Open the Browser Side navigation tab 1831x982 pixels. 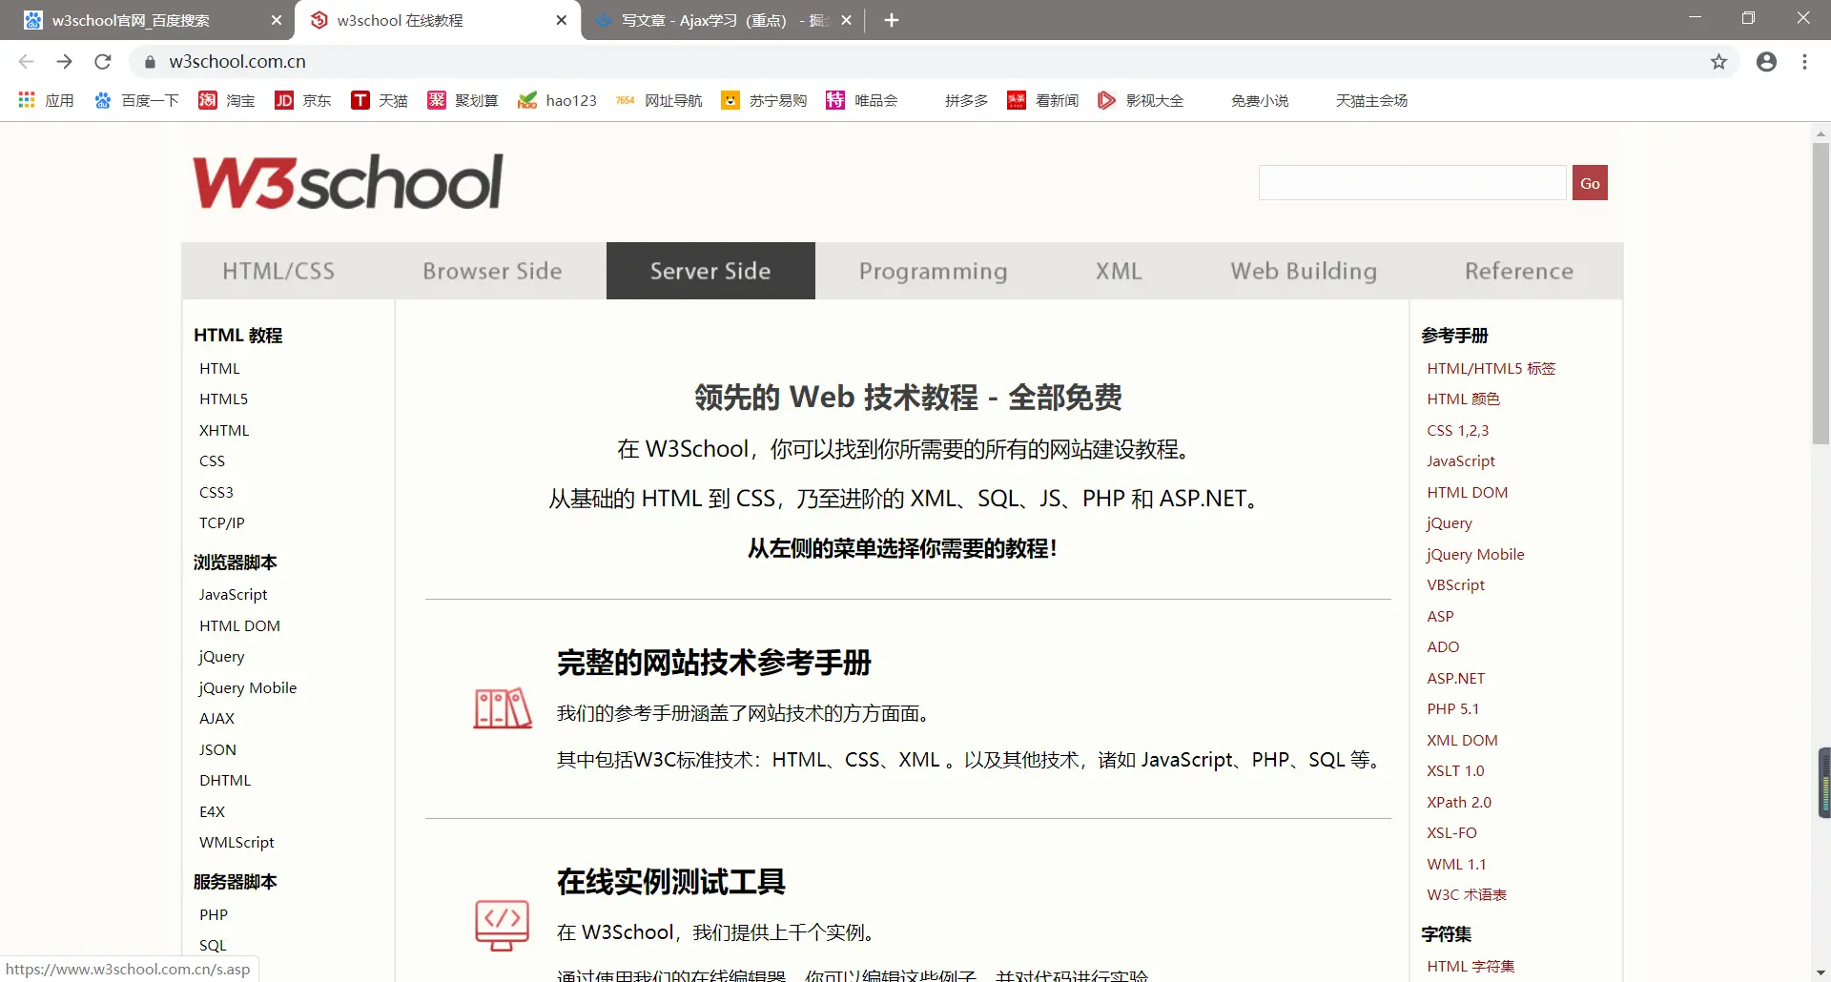pyautogui.click(x=492, y=271)
